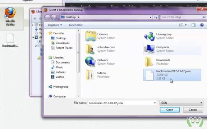This screenshot has height=129, width=207.
Task: Click the Open button
Action: pyautogui.click(x=170, y=110)
